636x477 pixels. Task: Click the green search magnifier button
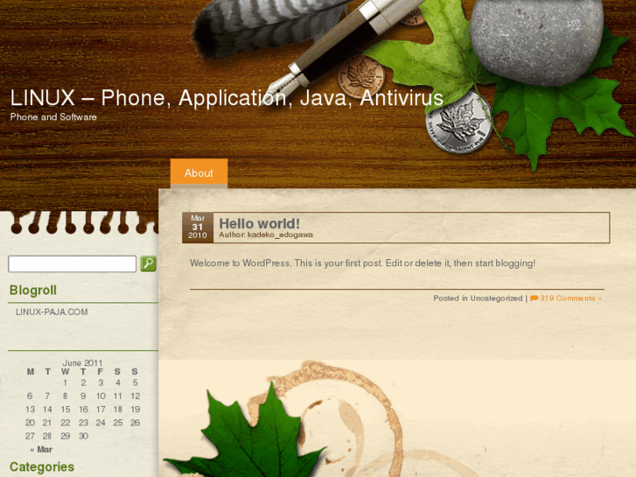tap(148, 263)
